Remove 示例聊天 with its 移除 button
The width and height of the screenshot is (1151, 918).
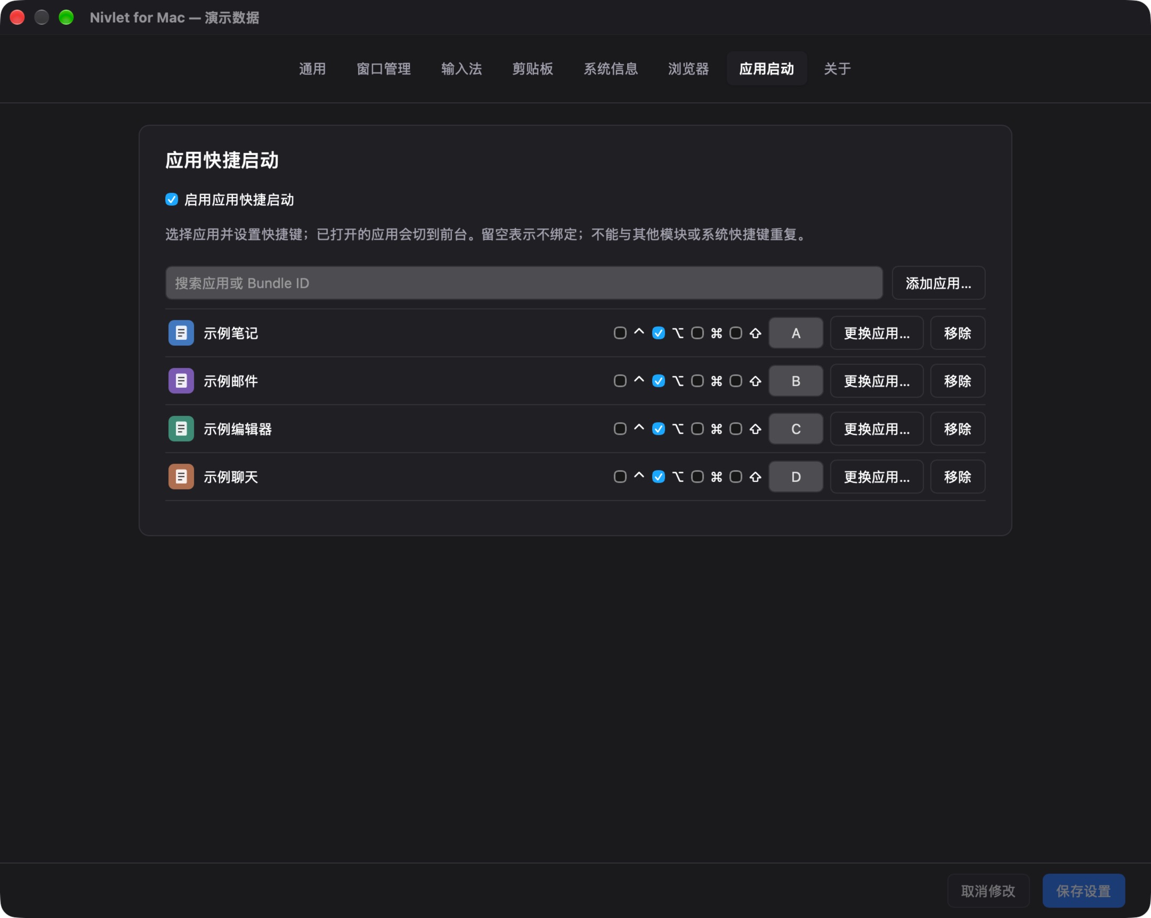point(957,477)
